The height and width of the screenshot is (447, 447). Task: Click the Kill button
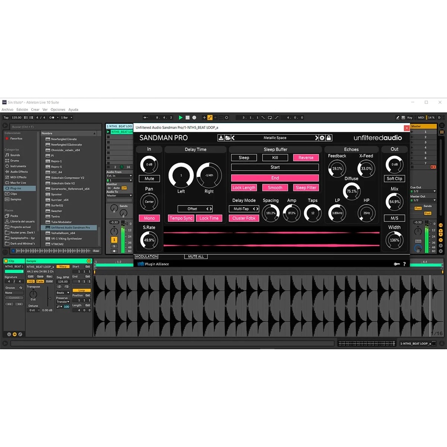tap(275, 158)
